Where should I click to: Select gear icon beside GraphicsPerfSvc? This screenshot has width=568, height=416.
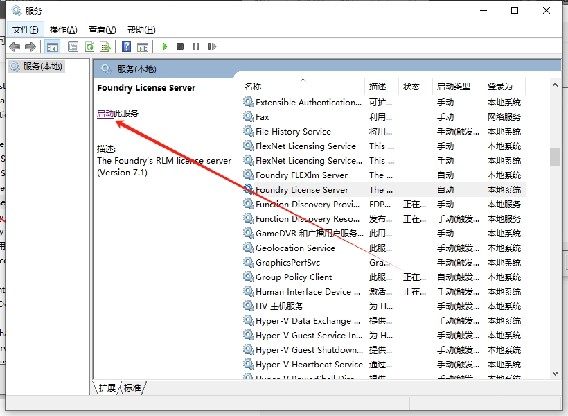tap(249, 262)
